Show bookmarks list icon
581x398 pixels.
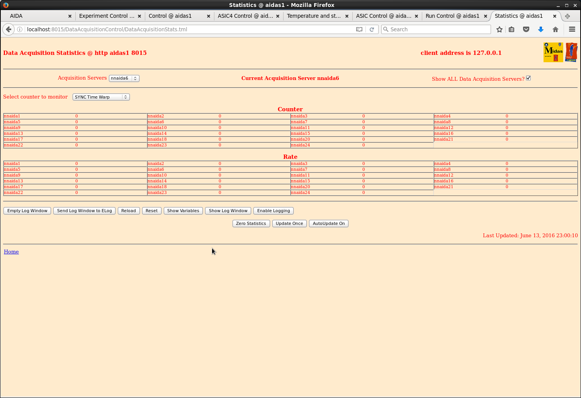click(511, 29)
